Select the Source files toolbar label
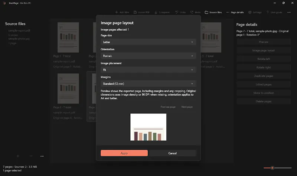 [x=216, y=13]
